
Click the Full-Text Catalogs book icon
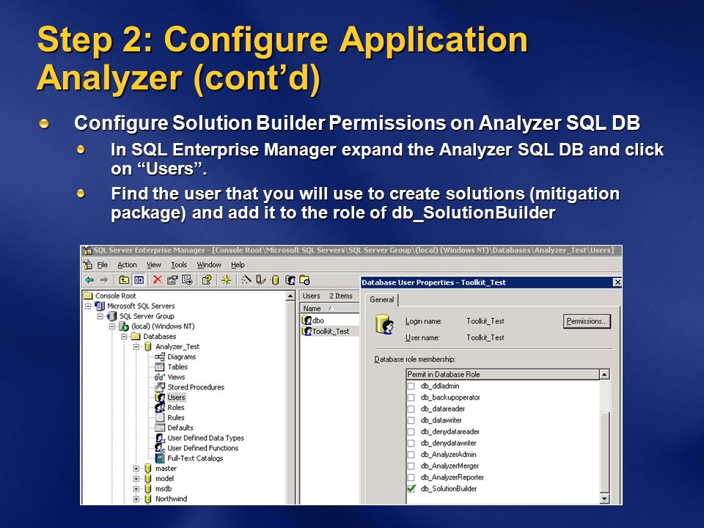(159, 458)
